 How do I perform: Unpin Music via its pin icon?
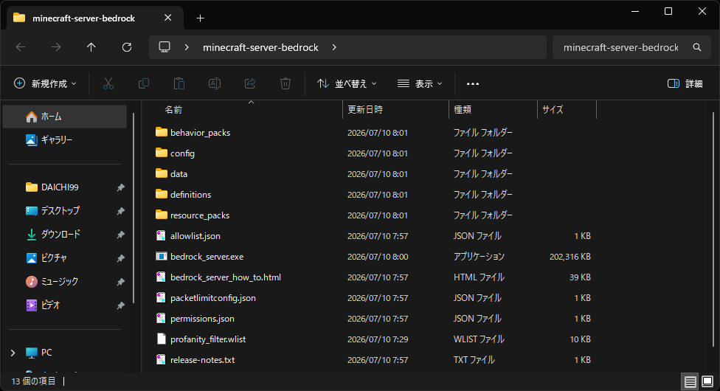120,282
